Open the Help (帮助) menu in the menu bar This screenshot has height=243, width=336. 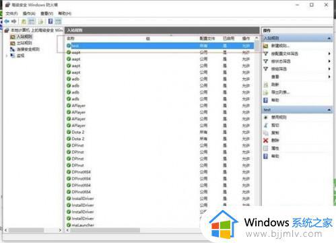(65, 13)
